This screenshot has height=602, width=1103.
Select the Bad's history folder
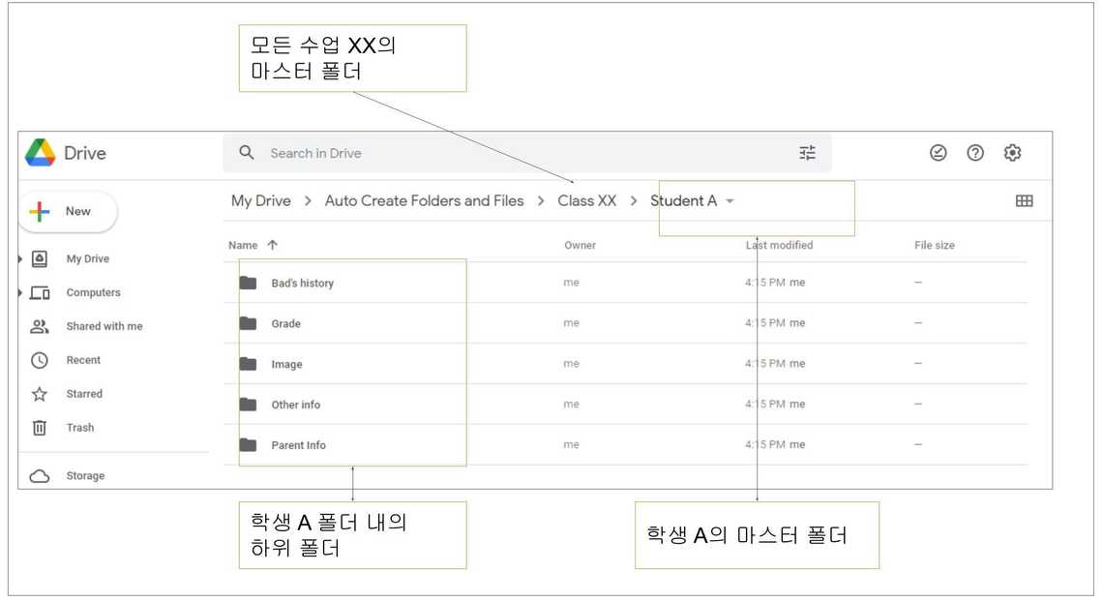coord(302,284)
